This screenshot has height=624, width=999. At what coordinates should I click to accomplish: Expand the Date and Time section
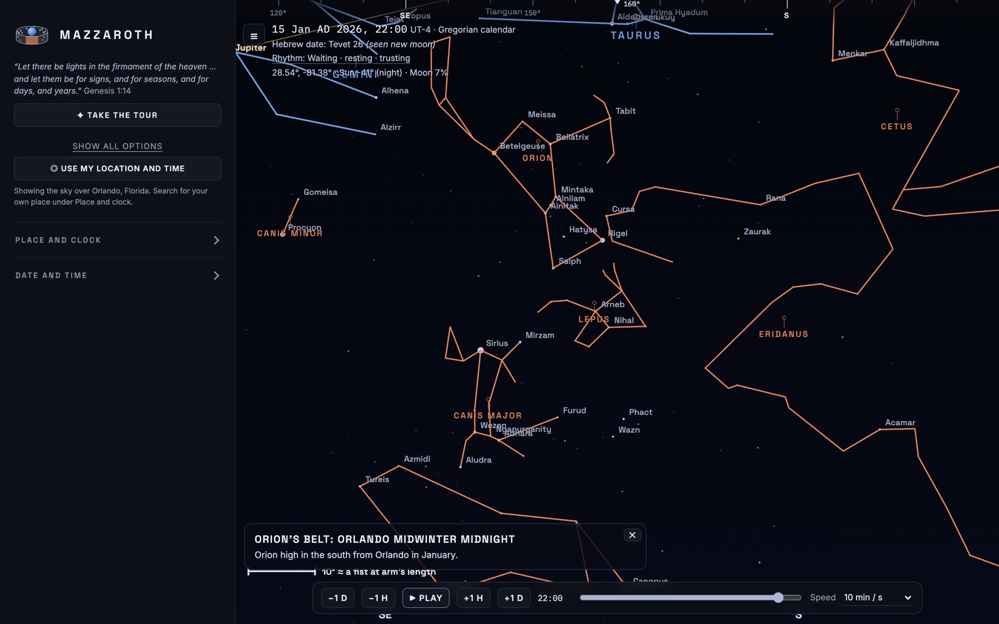pyautogui.click(x=118, y=276)
